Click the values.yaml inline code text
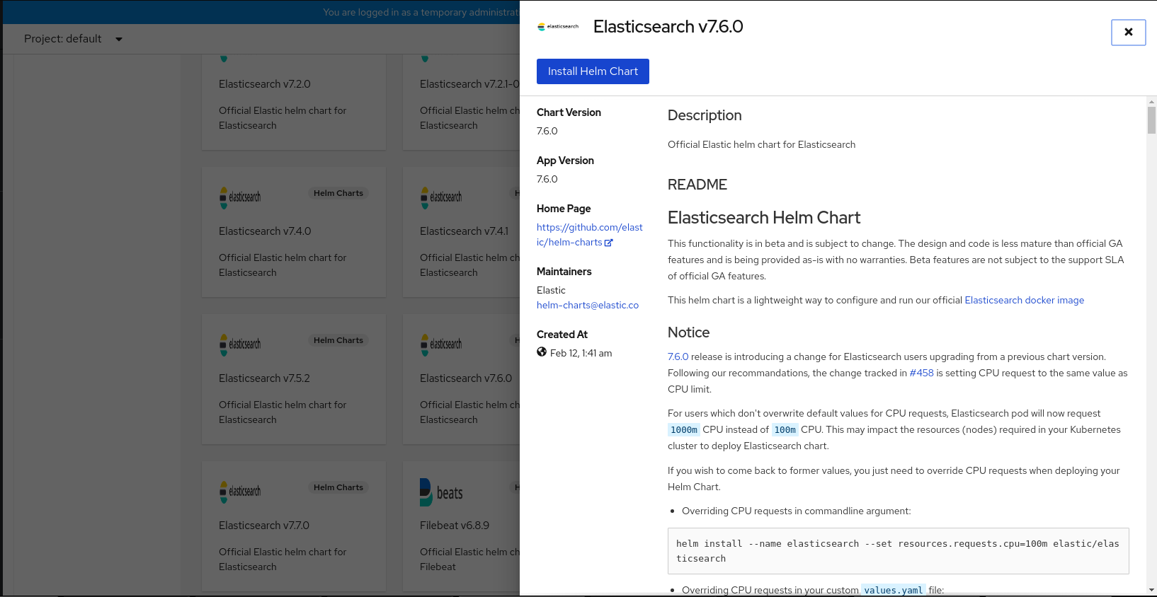 coord(893,591)
